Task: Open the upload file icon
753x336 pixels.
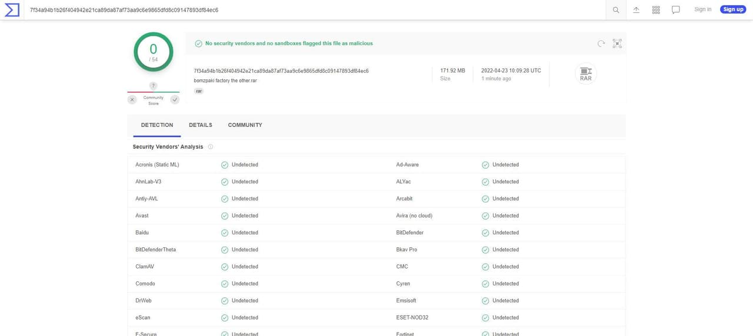Action: (x=636, y=9)
